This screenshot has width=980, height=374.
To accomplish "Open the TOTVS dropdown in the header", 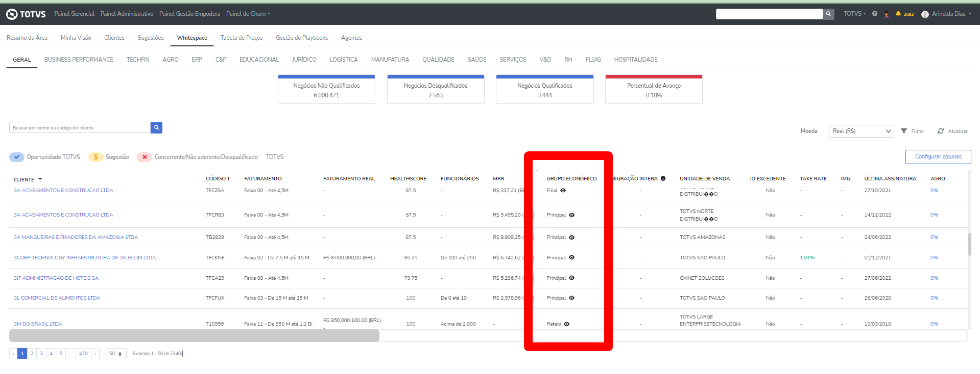I will click(855, 14).
